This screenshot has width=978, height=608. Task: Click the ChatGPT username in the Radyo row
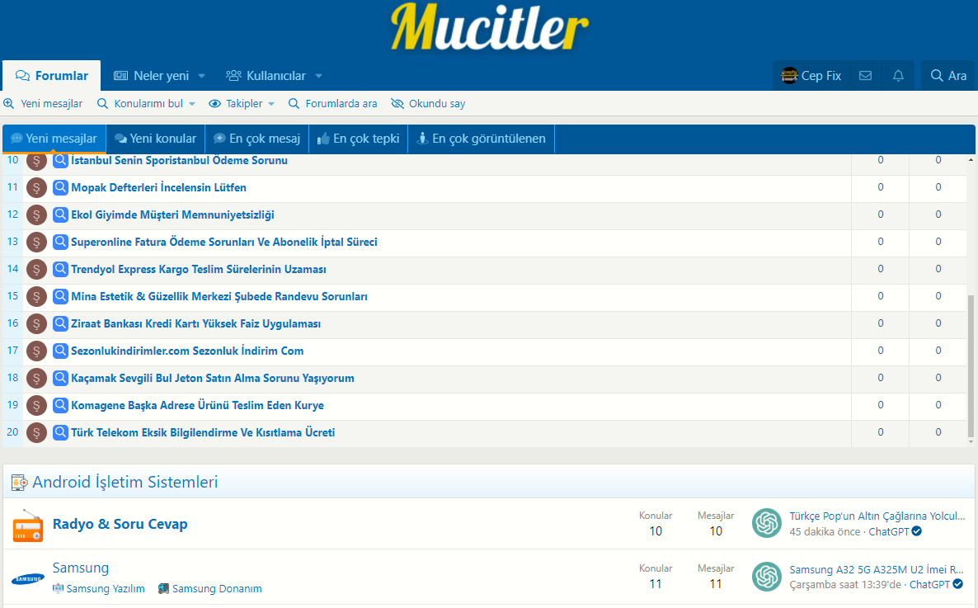pos(889,532)
